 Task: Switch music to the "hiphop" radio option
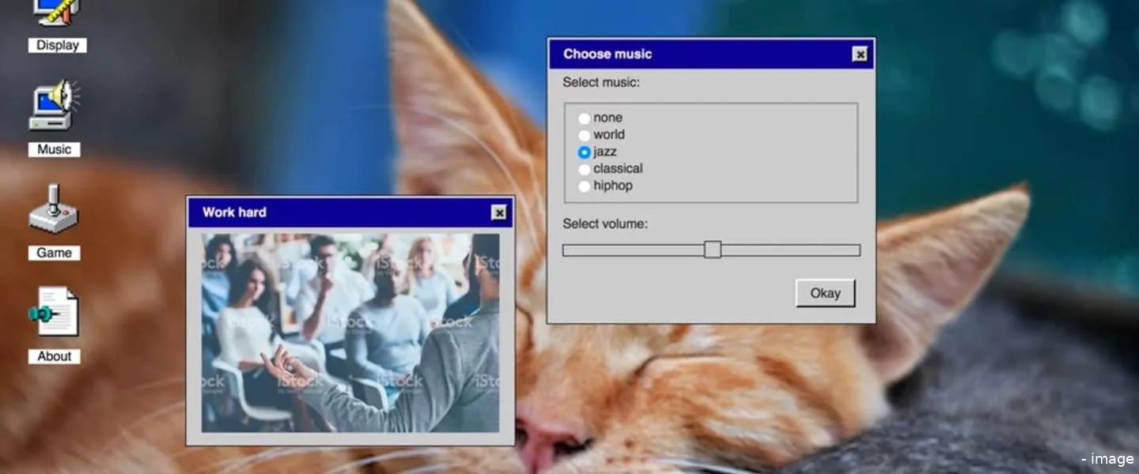[x=585, y=186]
